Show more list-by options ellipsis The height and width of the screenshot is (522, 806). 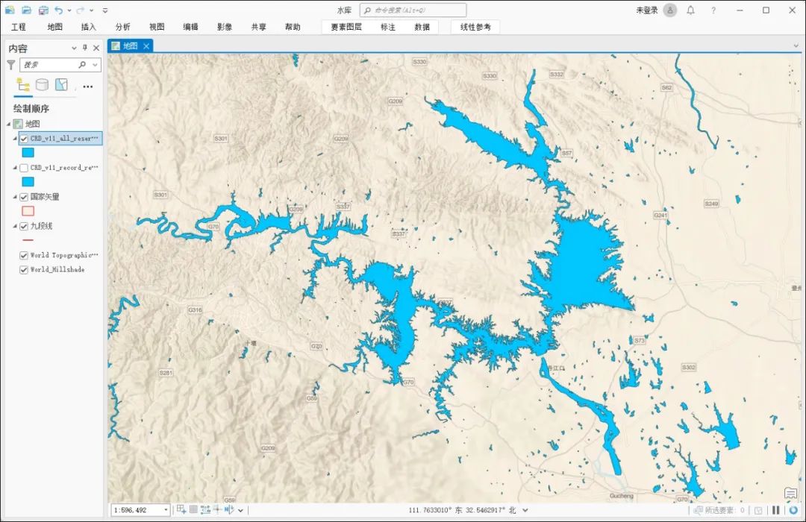pyautogui.click(x=88, y=87)
